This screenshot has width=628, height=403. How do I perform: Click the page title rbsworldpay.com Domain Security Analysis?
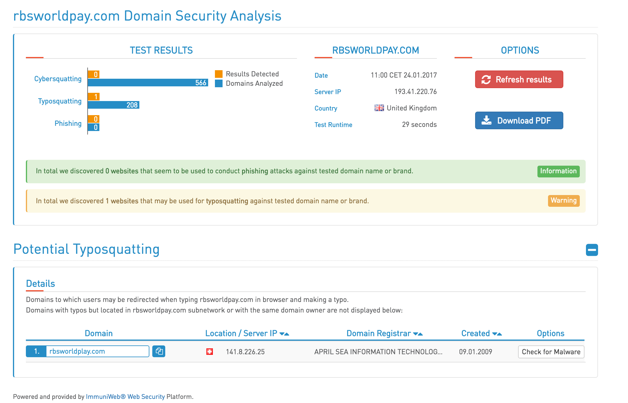coord(147,16)
